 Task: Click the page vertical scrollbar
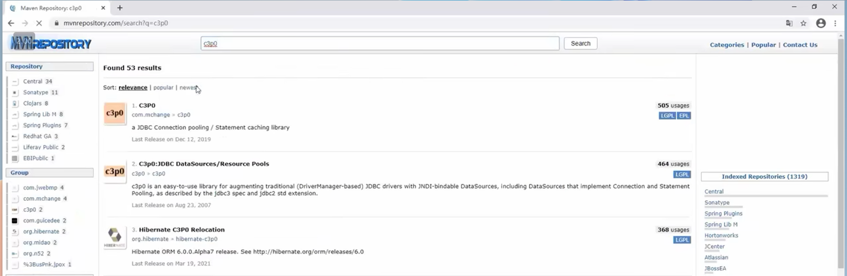(841, 153)
